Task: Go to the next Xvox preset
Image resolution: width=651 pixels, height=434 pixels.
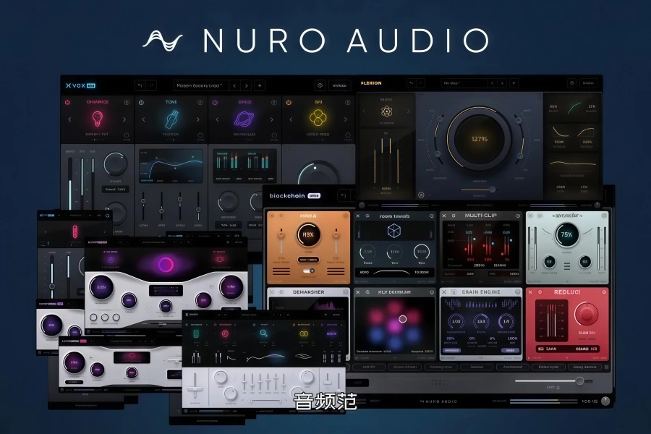Action: 246,85
